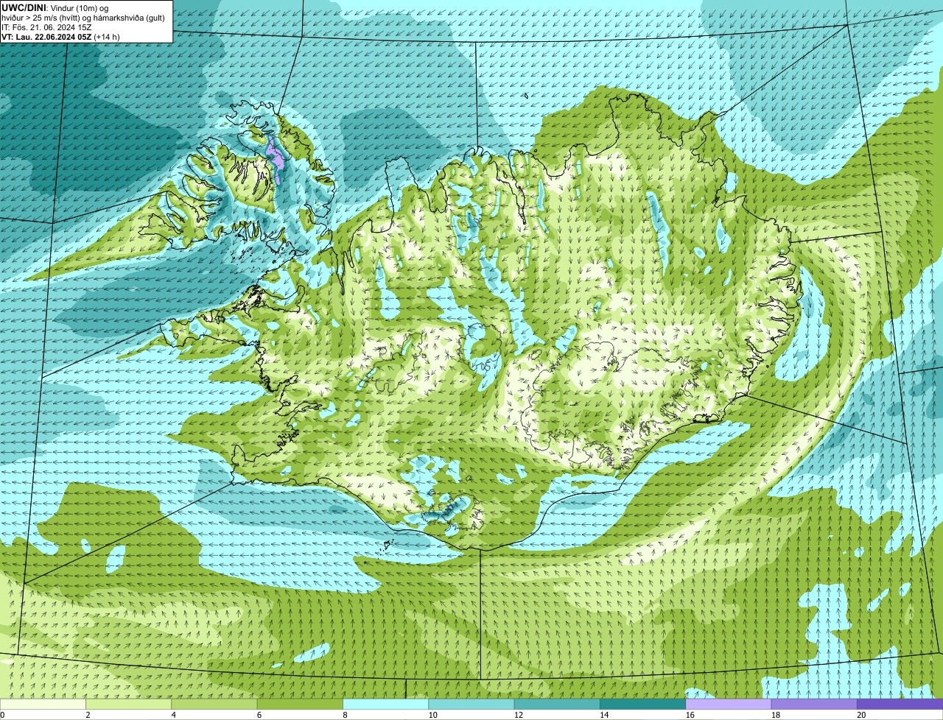Select the light cyan 8–10 m/s swatch

point(386,704)
